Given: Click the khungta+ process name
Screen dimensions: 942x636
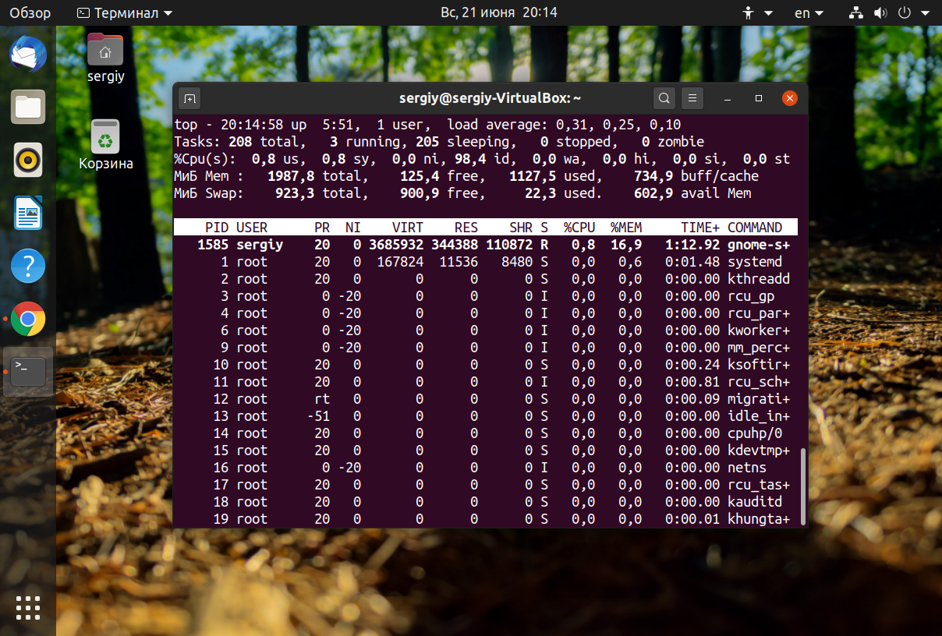Looking at the screenshot, I should coord(759,519).
